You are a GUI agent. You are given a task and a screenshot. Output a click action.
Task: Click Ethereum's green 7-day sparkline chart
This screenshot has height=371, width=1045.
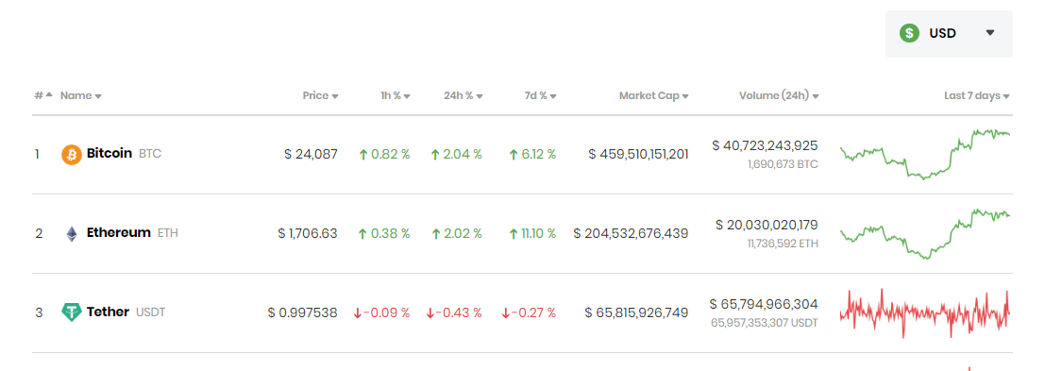click(x=925, y=234)
